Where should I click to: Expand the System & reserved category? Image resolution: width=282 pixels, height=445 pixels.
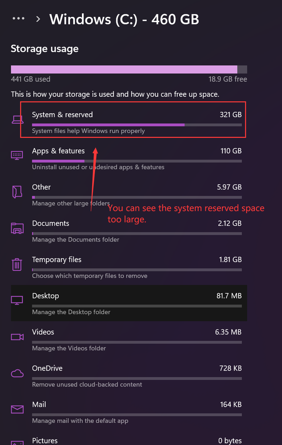[134, 119]
